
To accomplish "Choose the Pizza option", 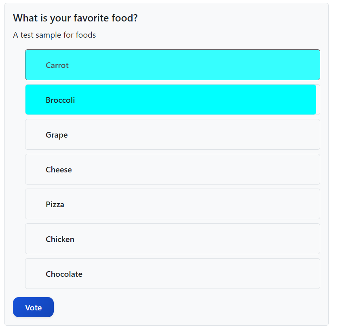I will pyautogui.click(x=172, y=204).
